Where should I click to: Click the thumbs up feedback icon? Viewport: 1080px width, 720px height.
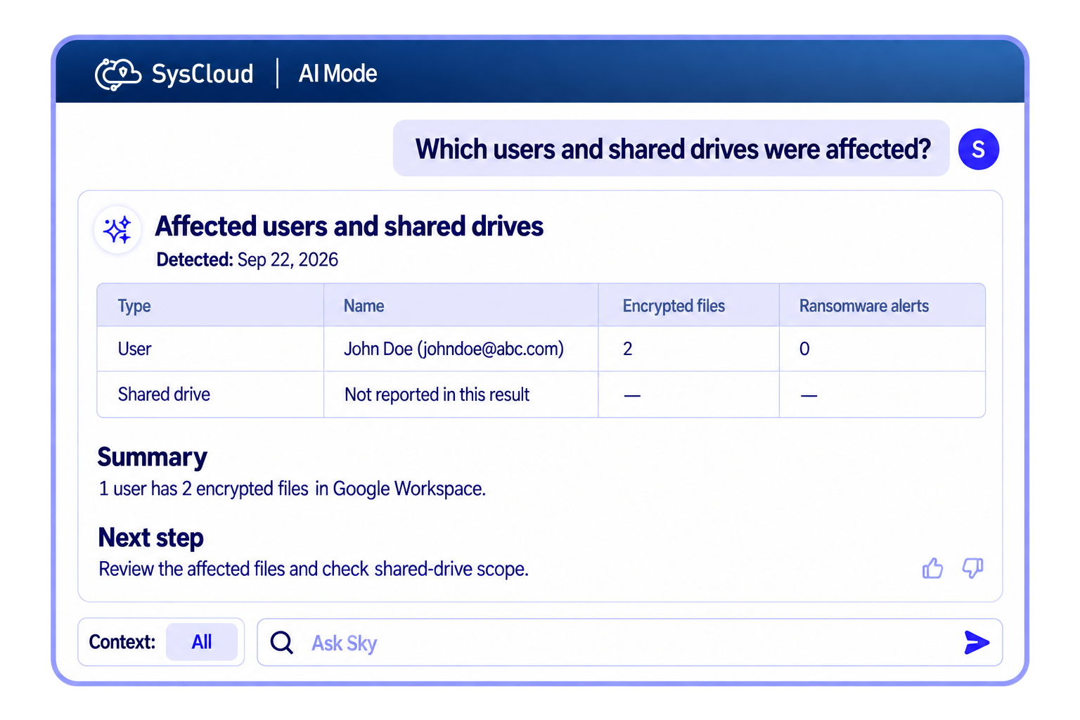point(932,568)
